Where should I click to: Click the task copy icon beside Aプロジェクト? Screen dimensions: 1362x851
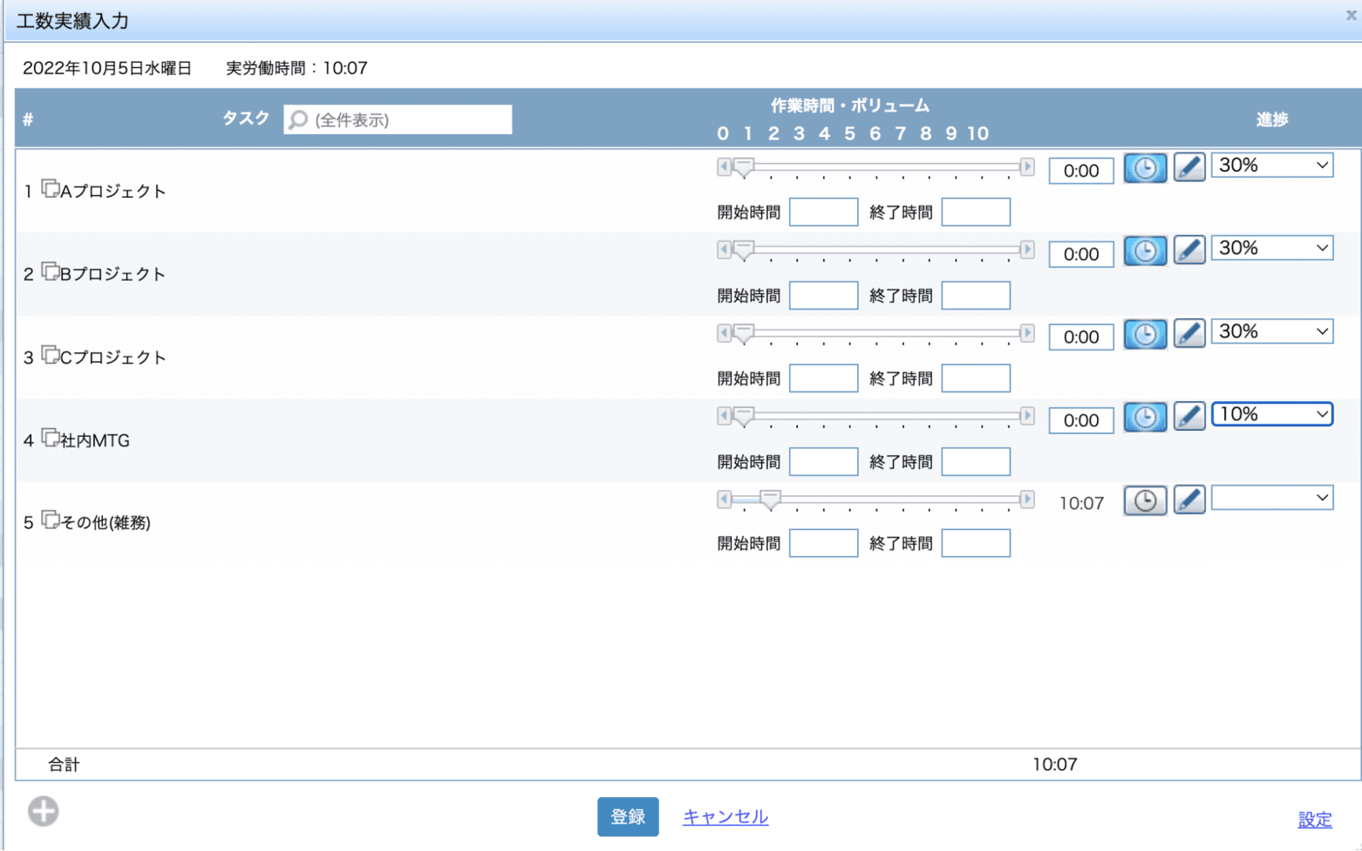(51, 188)
